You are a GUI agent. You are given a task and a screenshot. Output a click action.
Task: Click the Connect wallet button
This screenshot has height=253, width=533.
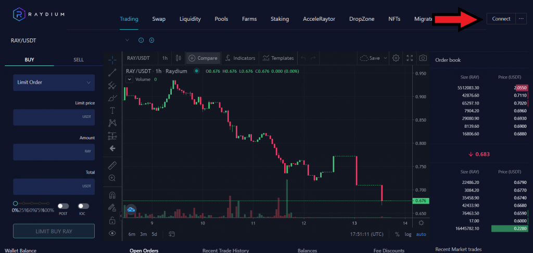[x=501, y=19]
